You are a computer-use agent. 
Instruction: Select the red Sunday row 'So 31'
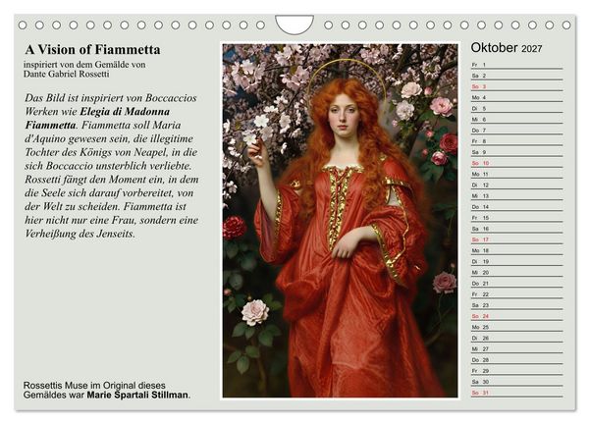click(x=517, y=393)
